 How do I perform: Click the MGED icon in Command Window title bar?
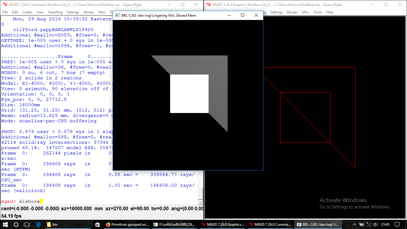(x=5, y=5)
